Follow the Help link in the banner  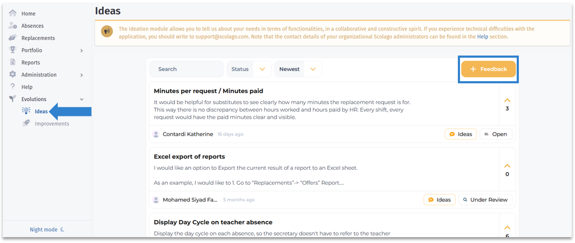tap(482, 37)
